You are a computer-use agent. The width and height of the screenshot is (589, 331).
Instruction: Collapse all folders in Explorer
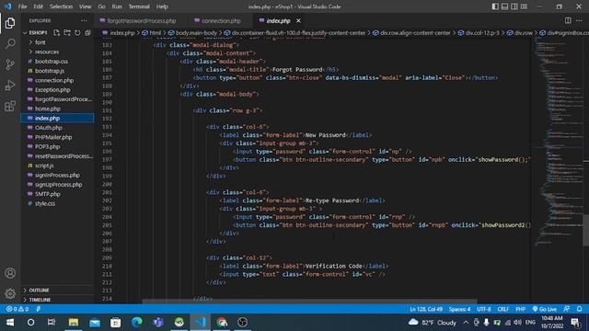click(87, 33)
